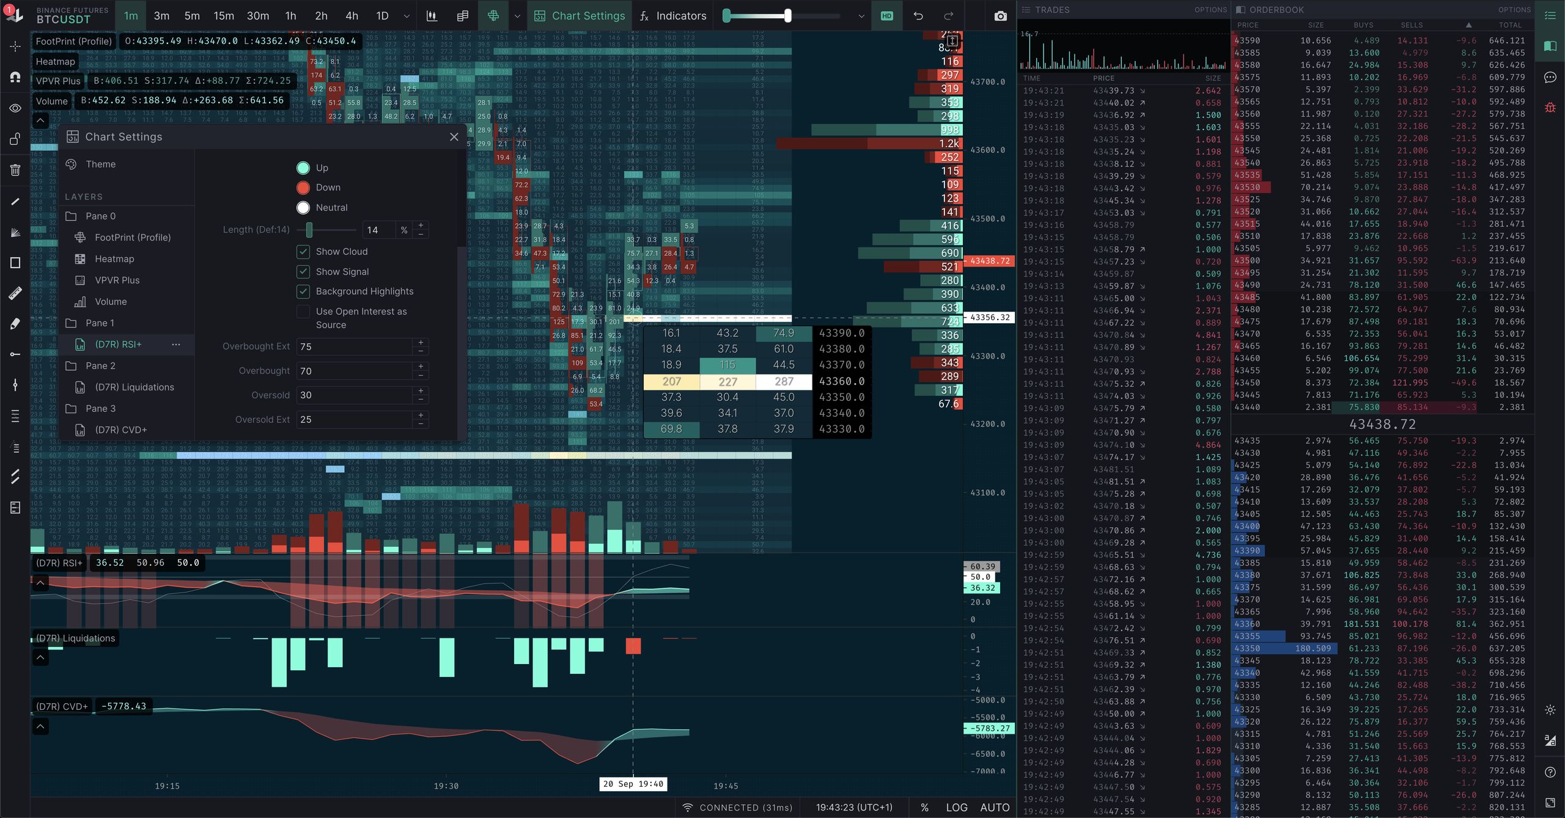Switch to the 15m timeframe
Image resolution: width=1565 pixels, height=818 pixels.
click(223, 16)
